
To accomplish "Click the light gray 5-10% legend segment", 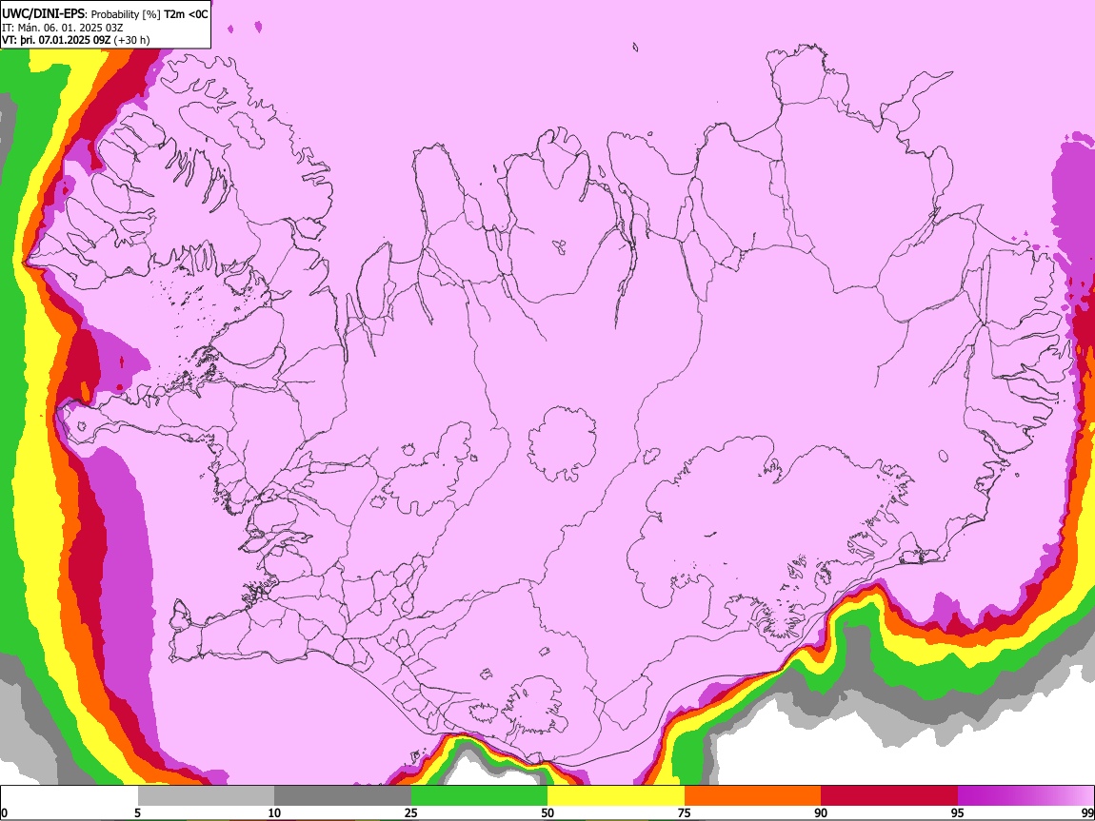I will click(x=206, y=795).
